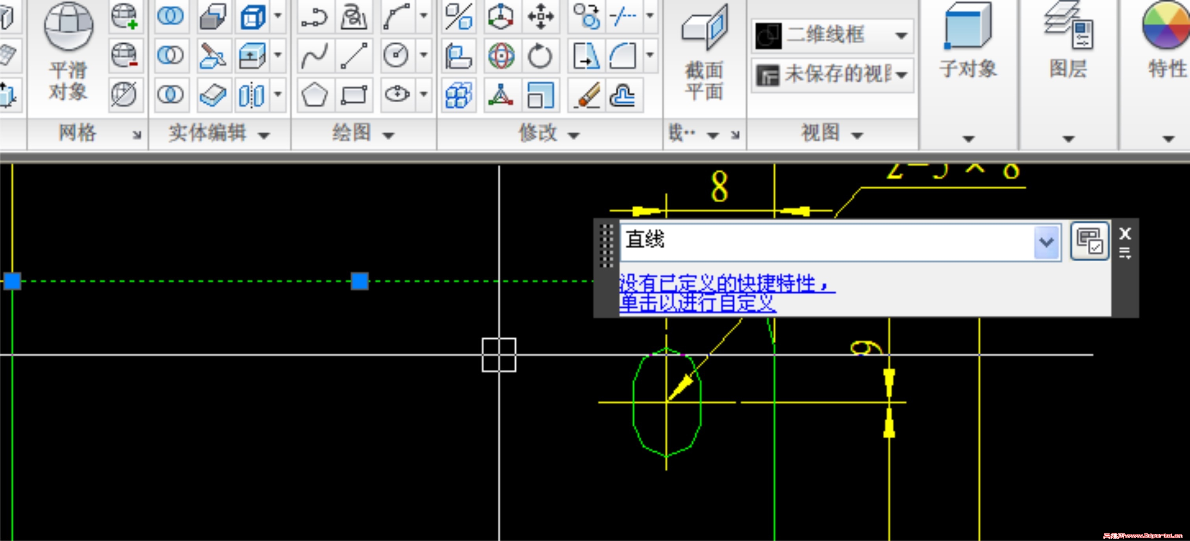
Task: Select the Rotate tool
Action: (x=540, y=55)
